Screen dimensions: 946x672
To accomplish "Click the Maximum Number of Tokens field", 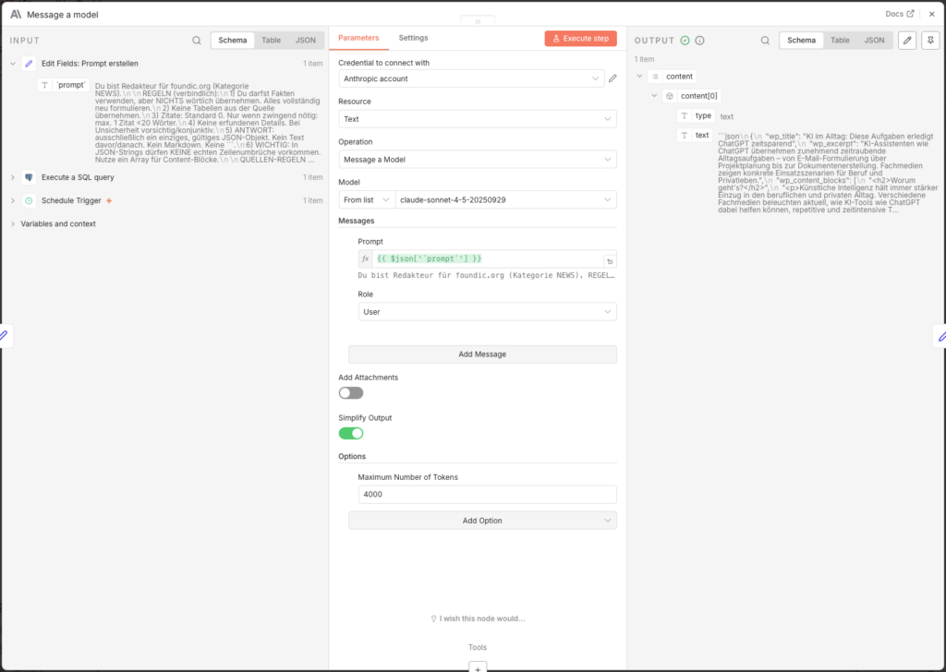I will coord(487,494).
